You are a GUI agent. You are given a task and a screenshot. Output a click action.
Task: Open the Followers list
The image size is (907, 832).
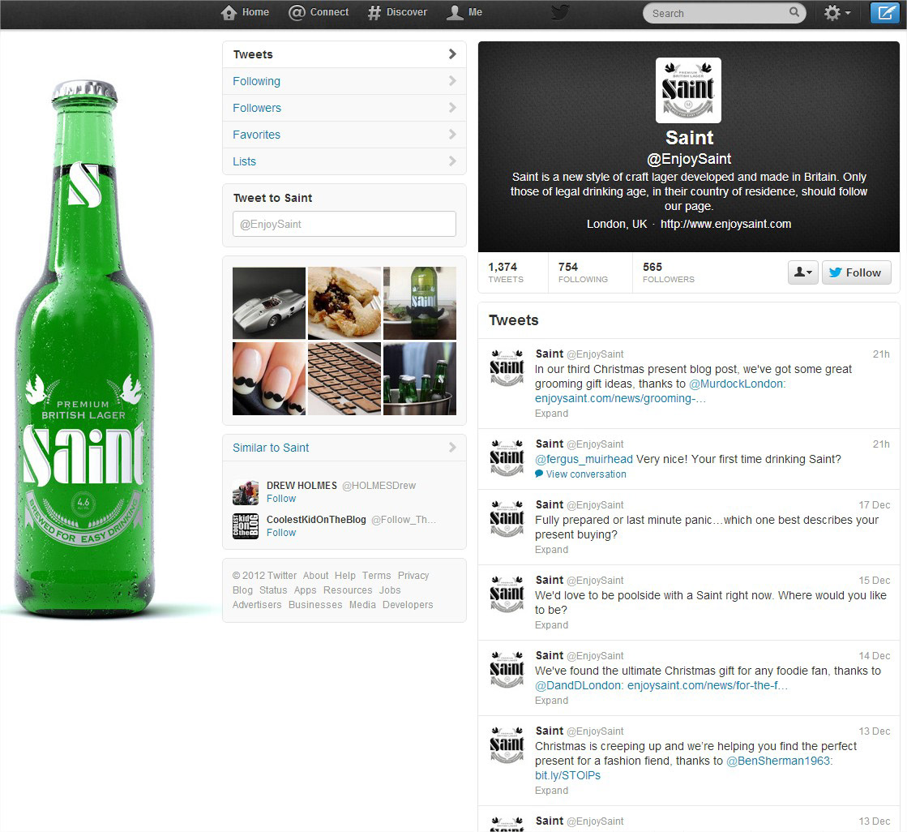pos(344,108)
